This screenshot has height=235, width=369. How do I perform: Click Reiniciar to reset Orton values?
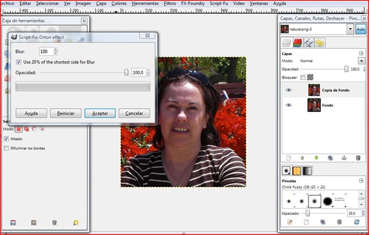(x=66, y=113)
